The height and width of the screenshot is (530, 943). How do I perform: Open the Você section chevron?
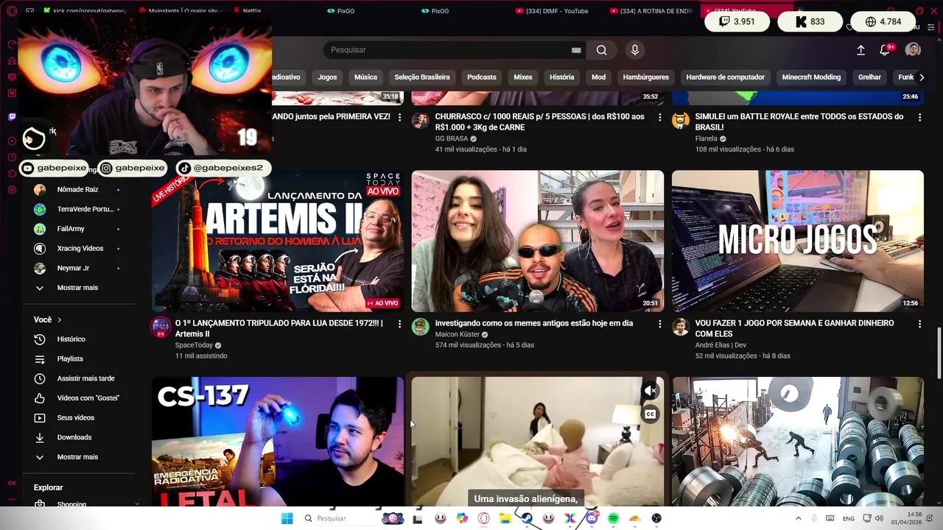click(x=59, y=320)
